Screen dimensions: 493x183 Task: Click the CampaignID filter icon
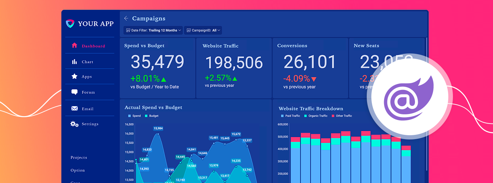coord(189,30)
